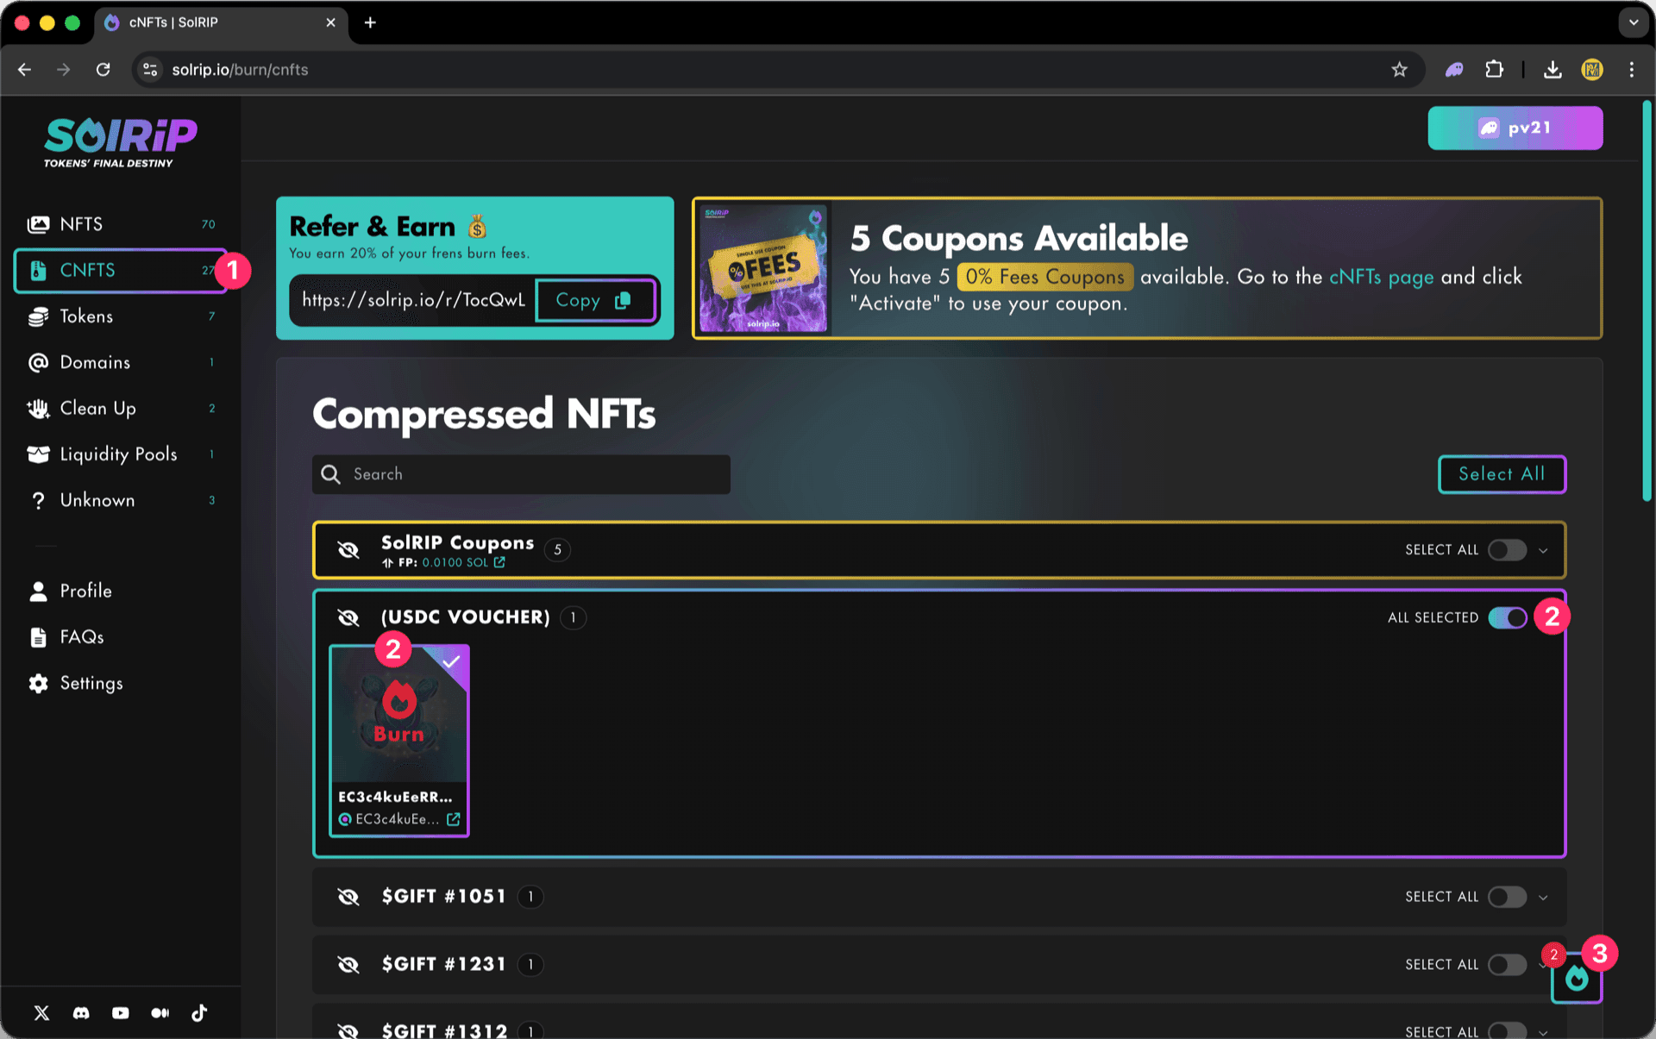Click the "0% Fees Coupons" highlighted text
The image size is (1656, 1039).
[x=1044, y=277]
